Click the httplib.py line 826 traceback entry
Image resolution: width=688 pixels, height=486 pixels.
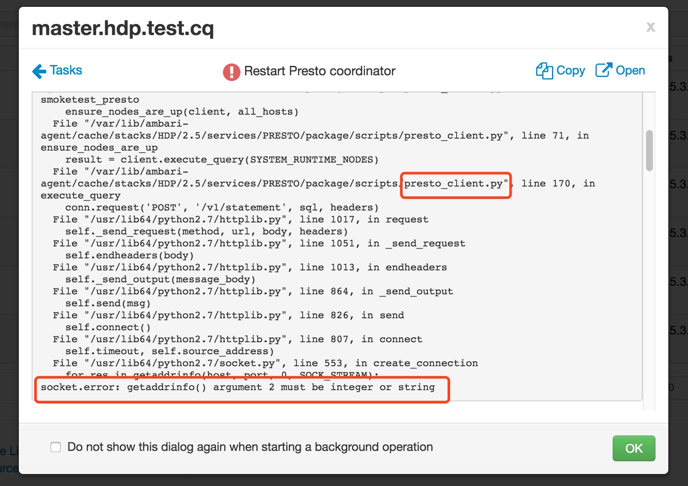228,315
